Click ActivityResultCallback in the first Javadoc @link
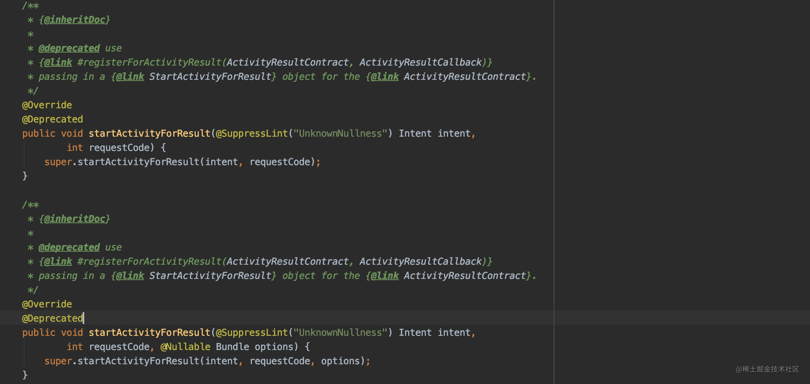The image size is (810, 384). [x=420, y=62]
